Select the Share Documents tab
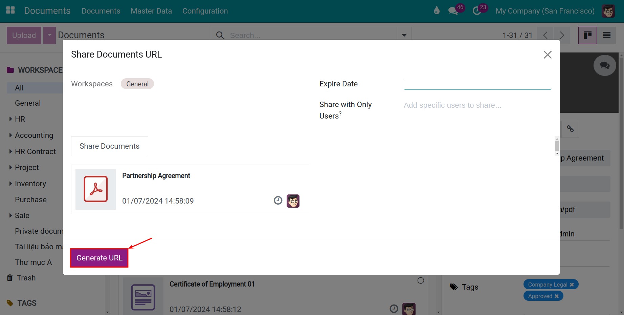 tap(109, 146)
